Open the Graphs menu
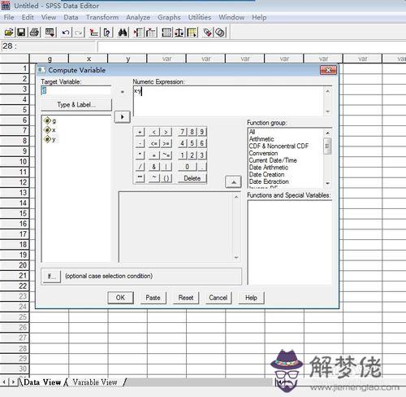The height and width of the screenshot is (397, 406). tap(169, 17)
